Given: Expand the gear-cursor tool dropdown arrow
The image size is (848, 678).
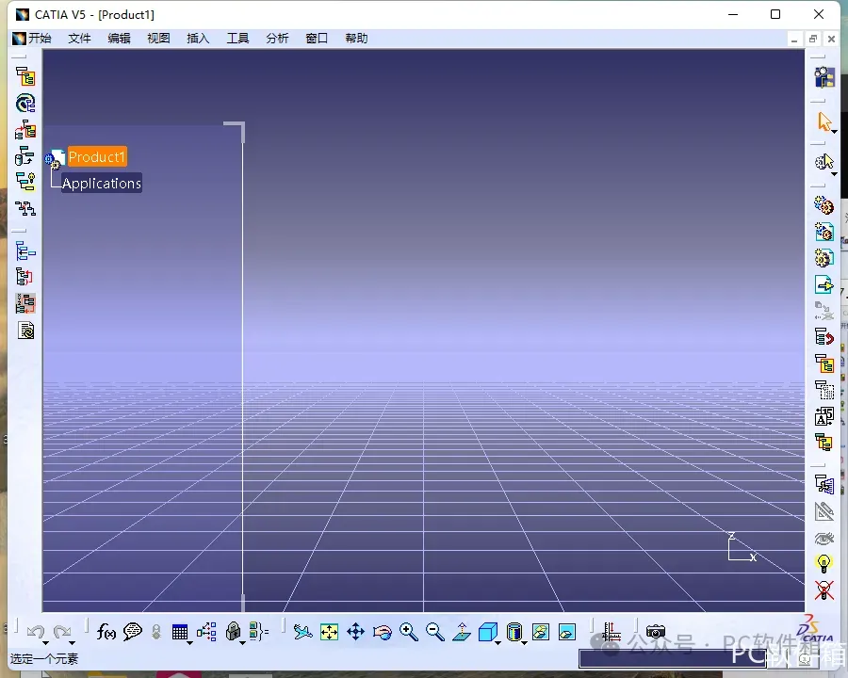Looking at the screenshot, I should pos(835,174).
